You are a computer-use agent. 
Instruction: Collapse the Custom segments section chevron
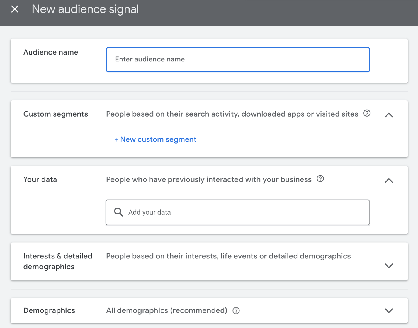click(x=389, y=115)
